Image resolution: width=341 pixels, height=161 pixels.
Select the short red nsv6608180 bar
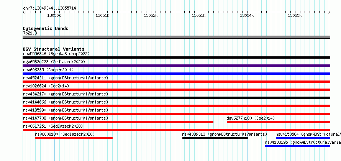tap(74, 138)
